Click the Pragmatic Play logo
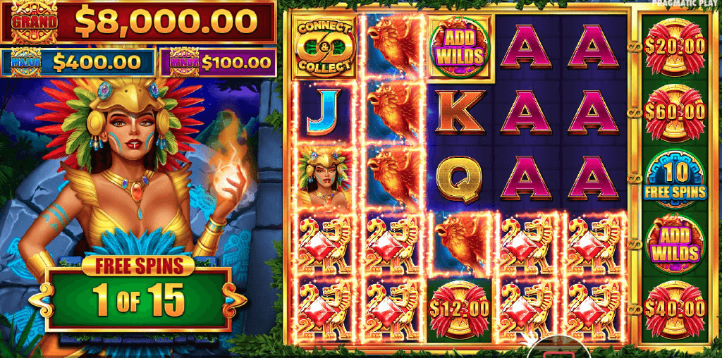Viewport: 722px width, 358px height. click(685, 3)
